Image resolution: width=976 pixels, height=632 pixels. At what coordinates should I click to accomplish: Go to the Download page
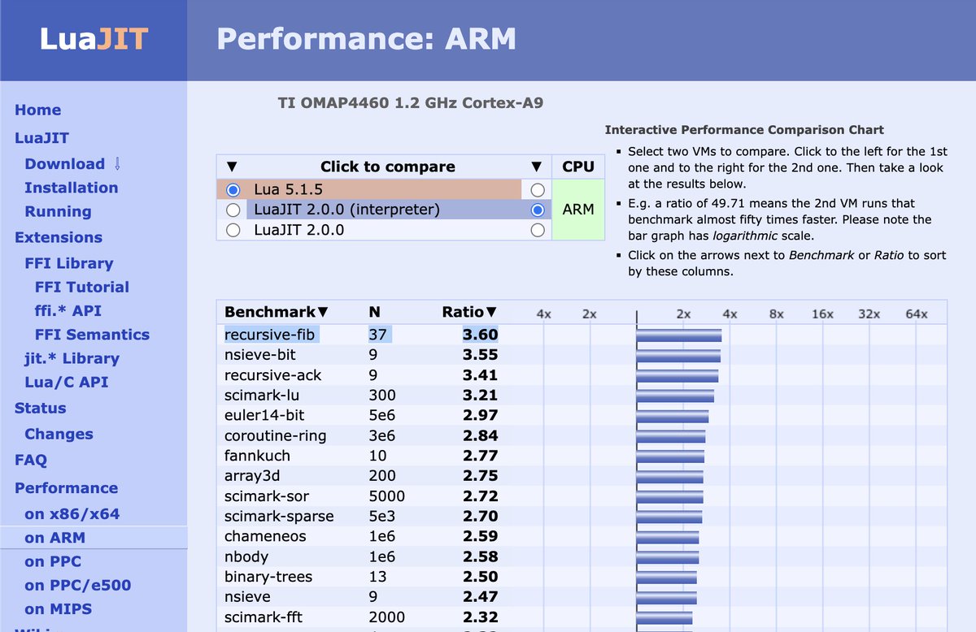[64, 163]
